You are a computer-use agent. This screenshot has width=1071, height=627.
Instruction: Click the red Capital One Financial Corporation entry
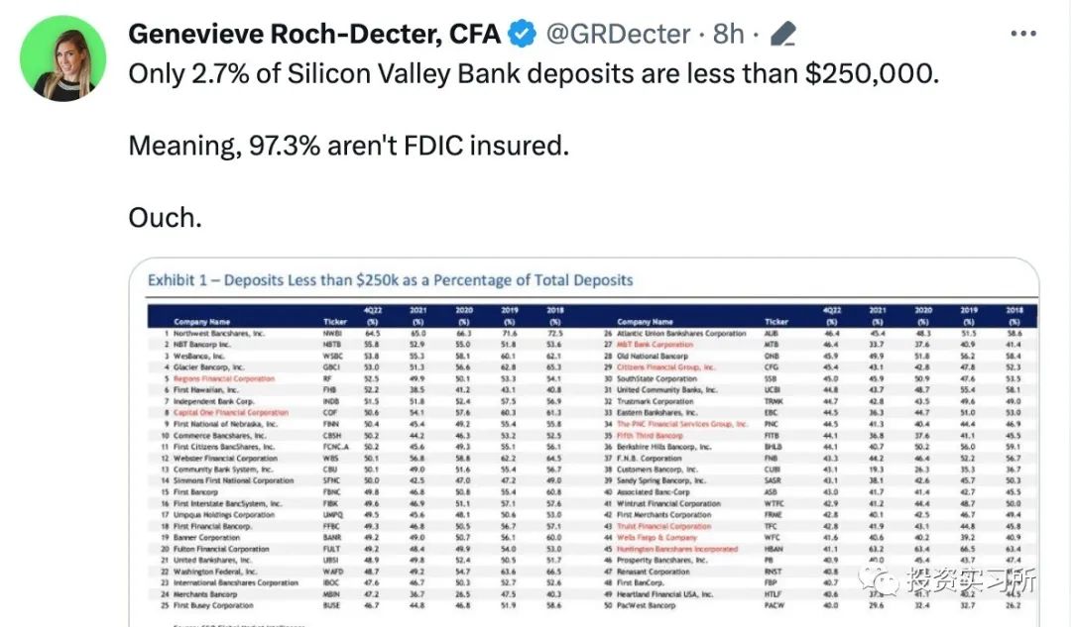231,413
